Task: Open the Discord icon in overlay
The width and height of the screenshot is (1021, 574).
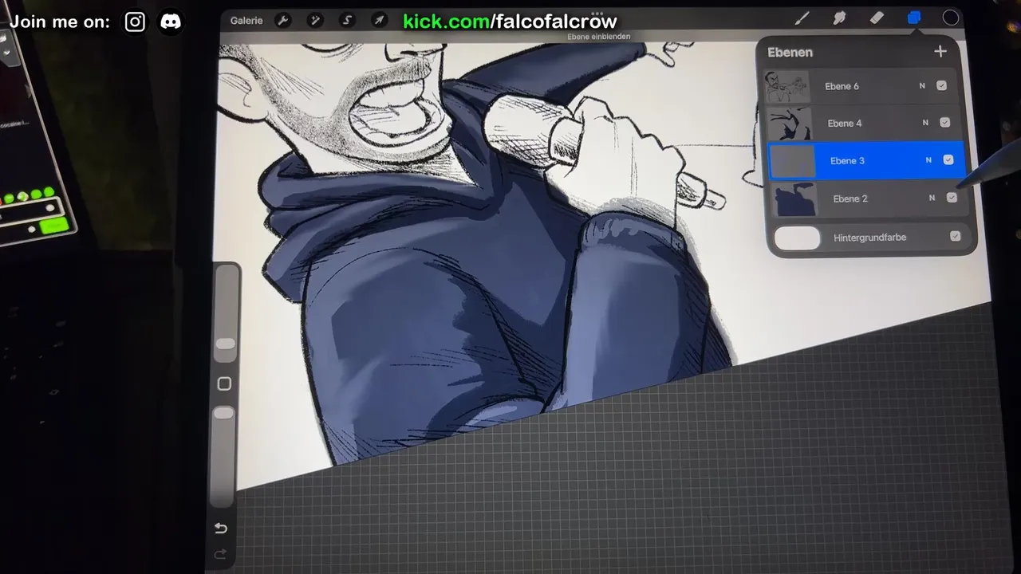Action: [171, 22]
